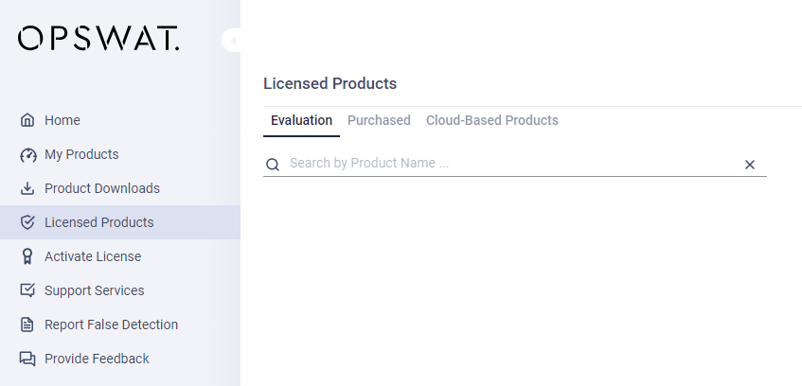Click the Home house icon
Image resolution: width=802 pixels, height=386 pixels.
27,120
